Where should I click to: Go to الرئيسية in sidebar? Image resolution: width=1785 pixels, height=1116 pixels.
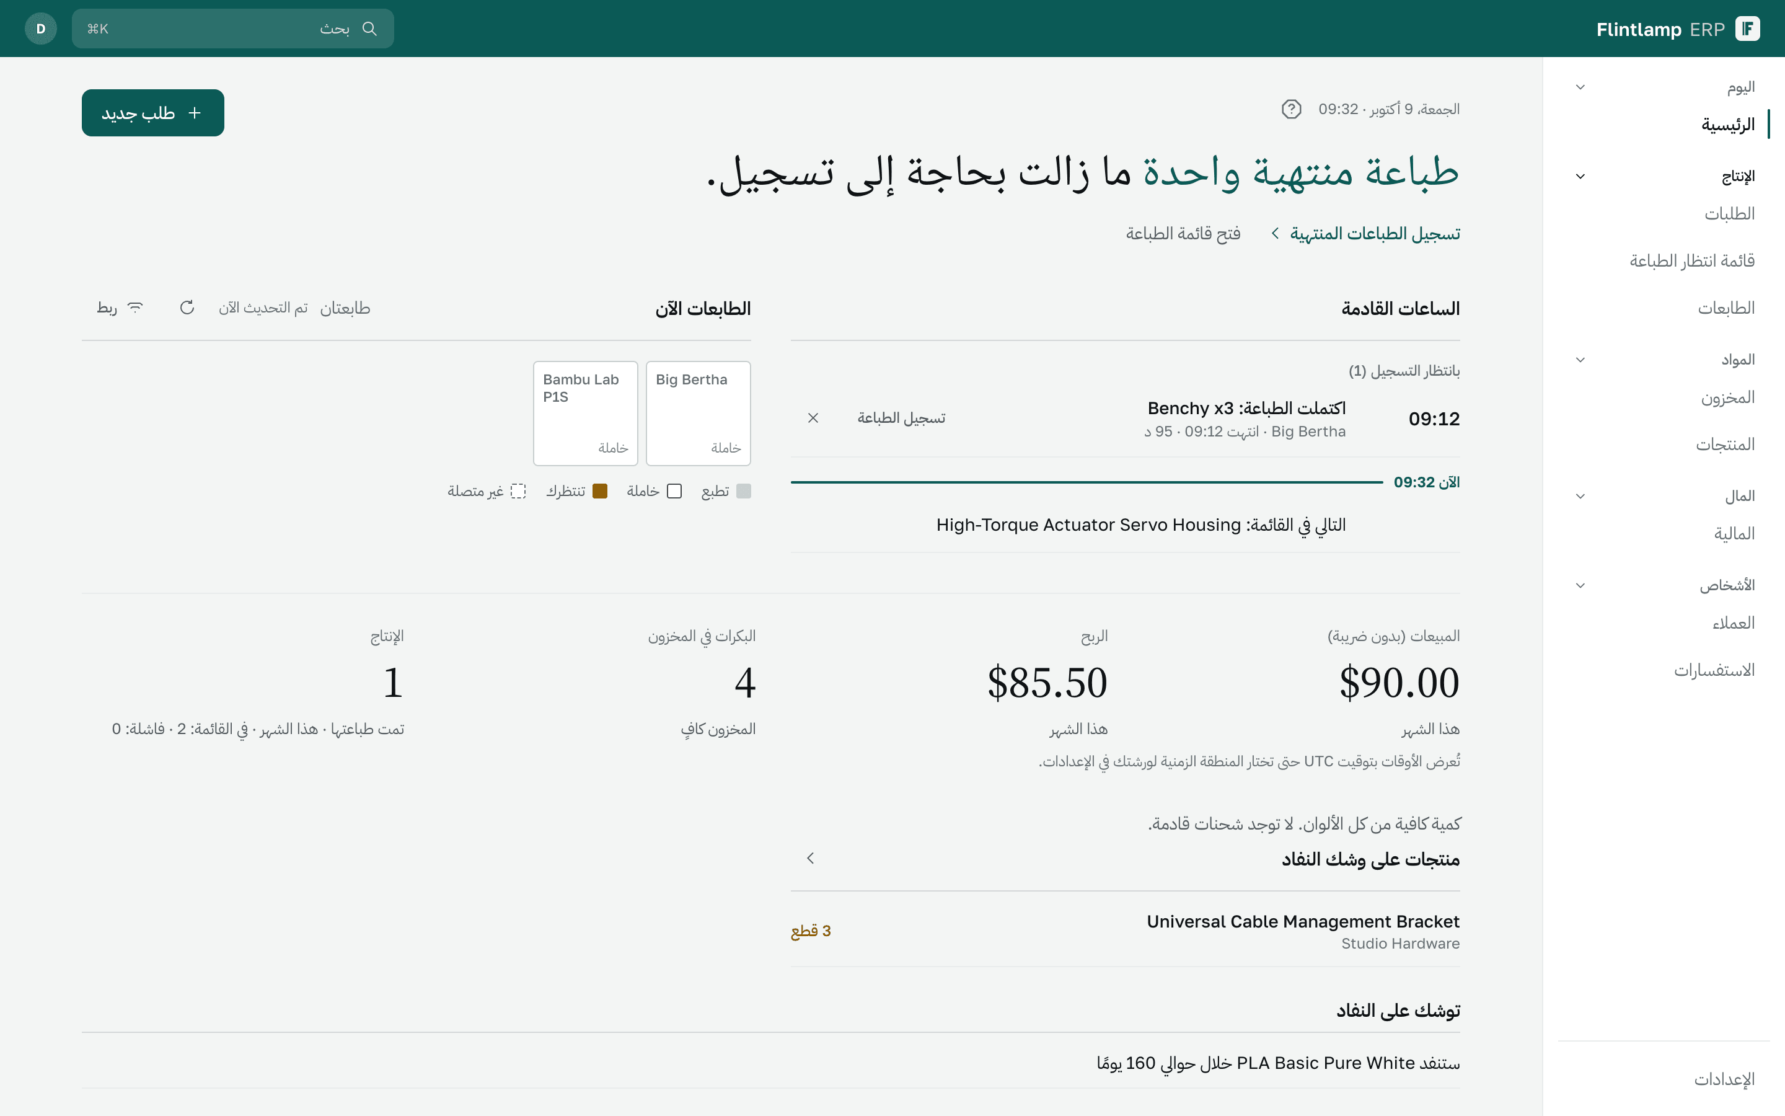1664,125
